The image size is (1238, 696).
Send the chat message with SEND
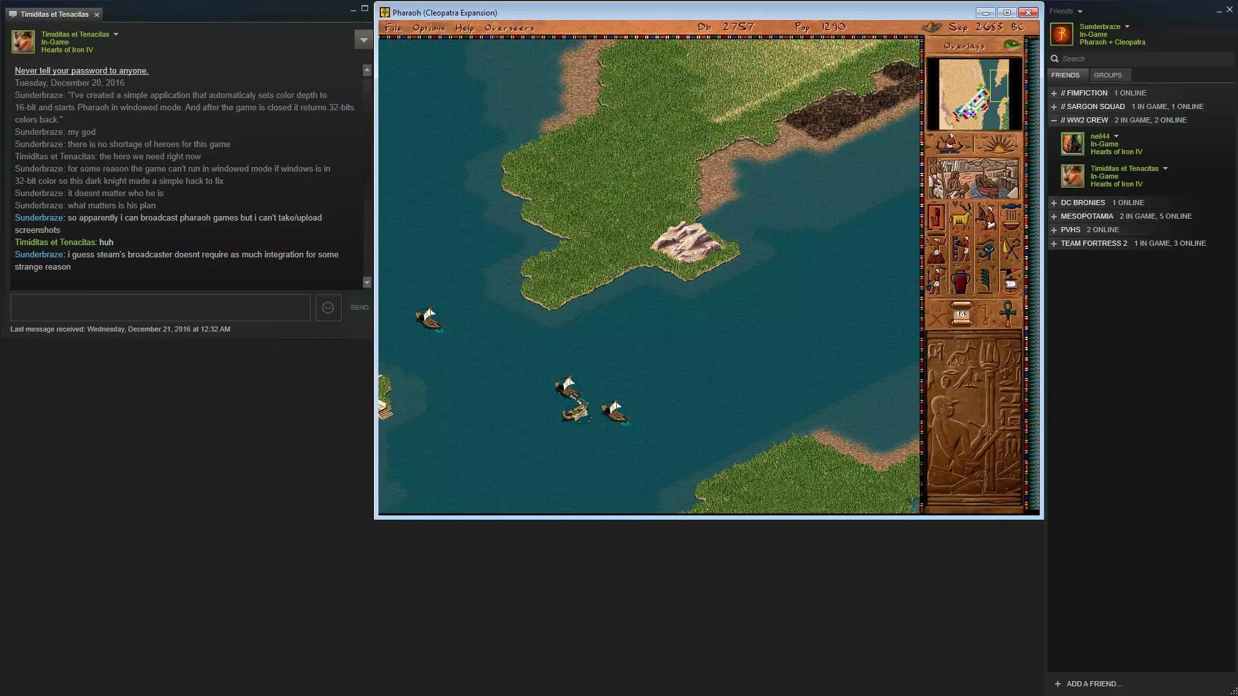(x=360, y=308)
